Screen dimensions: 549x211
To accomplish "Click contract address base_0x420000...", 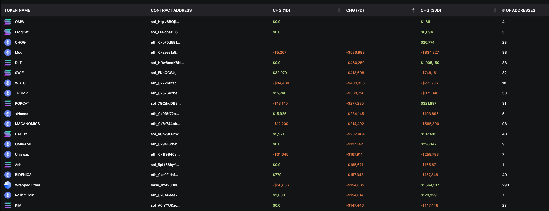I will [166, 185].
